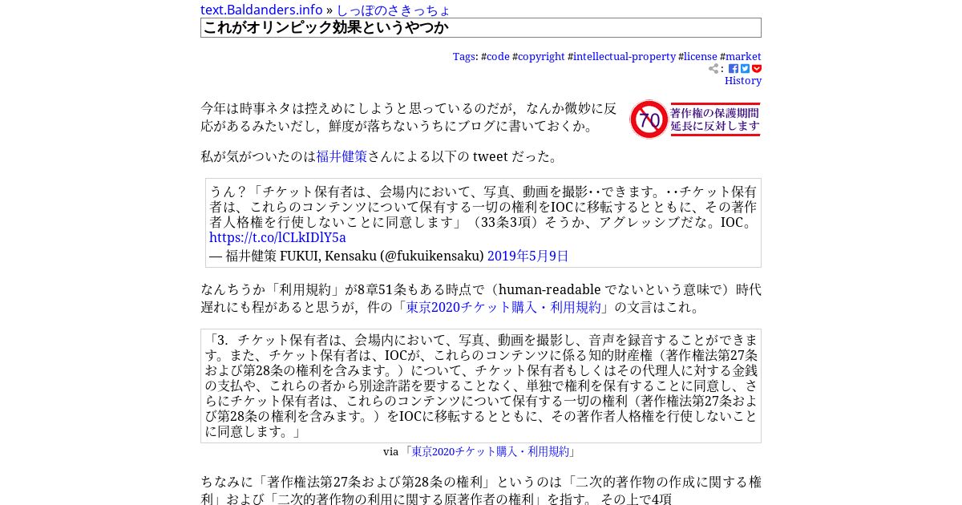
Task: Filter by the license tag
Action: click(x=701, y=57)
